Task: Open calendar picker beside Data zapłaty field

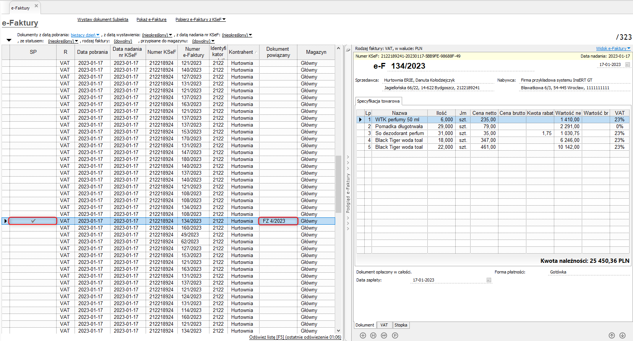Action: (489, 280)
